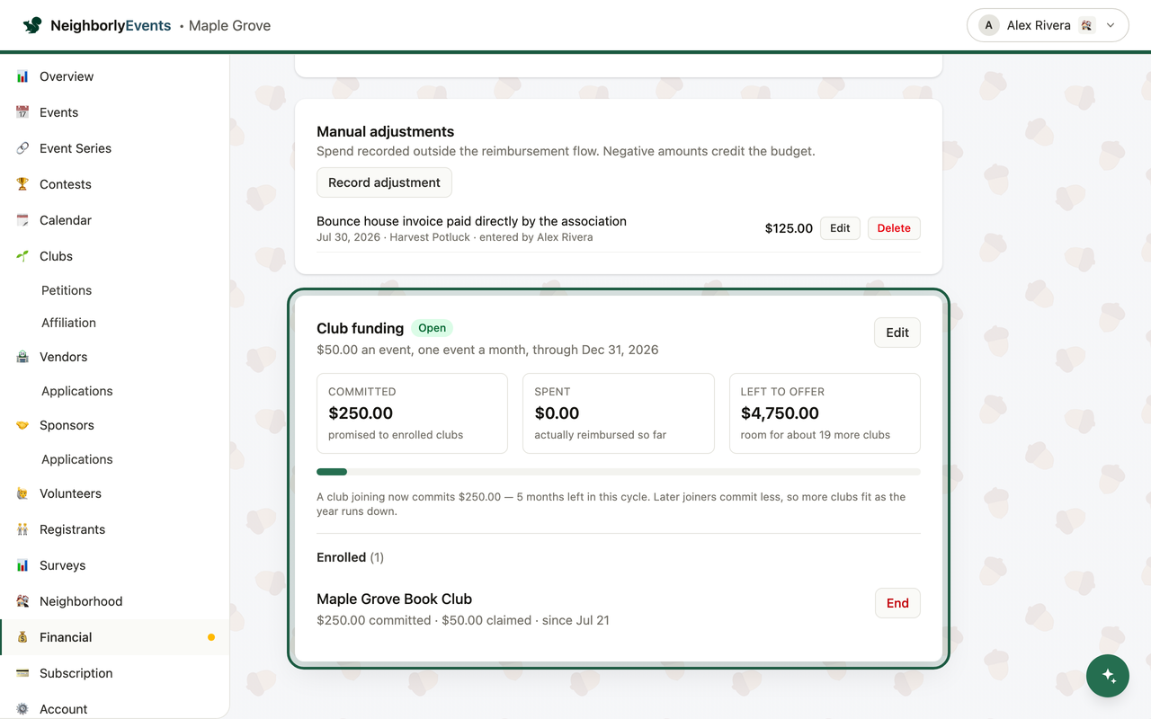Screen dimensions: 1151x719
Task: Click the Manual adjustments heading
Action: pyautogui.click(x=385, y=131)
